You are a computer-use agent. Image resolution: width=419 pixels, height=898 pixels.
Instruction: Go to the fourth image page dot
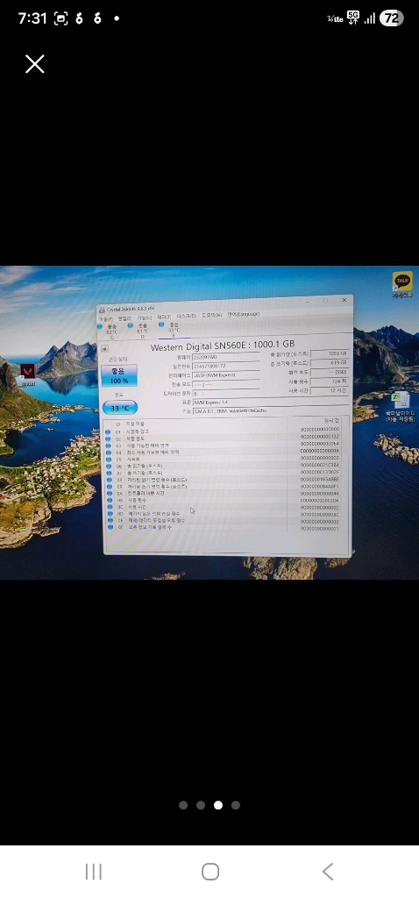click(x=236, y=805)
